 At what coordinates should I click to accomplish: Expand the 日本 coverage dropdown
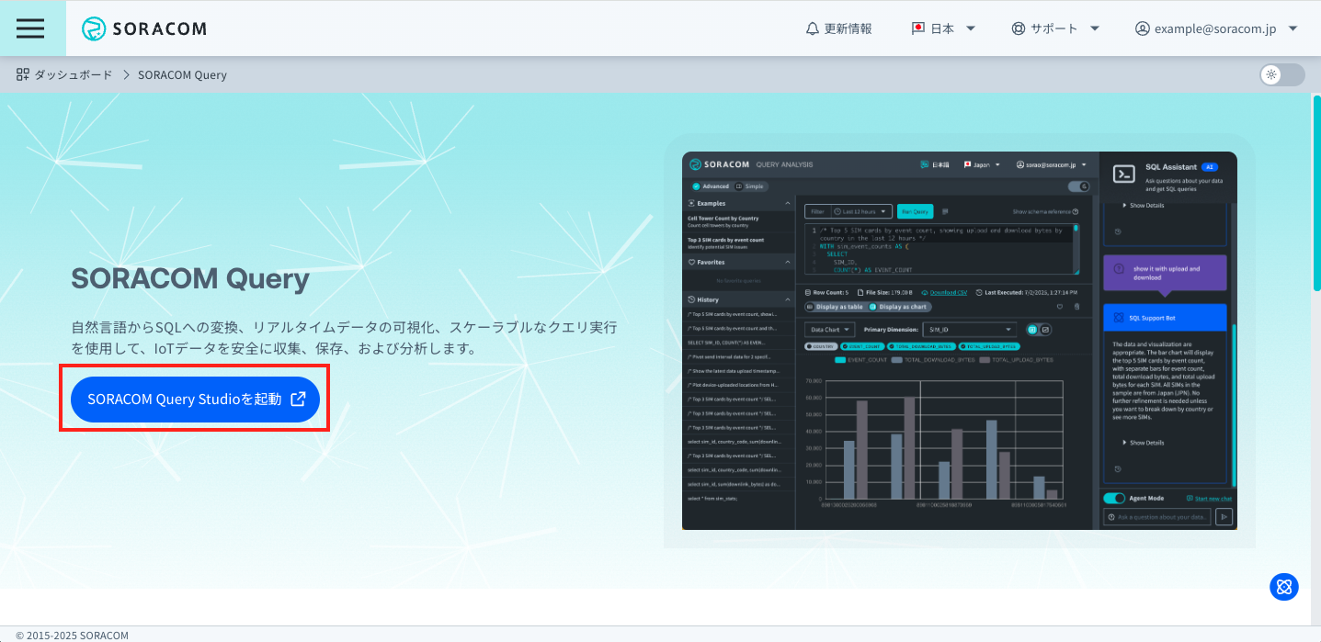(x=943, y=28)
